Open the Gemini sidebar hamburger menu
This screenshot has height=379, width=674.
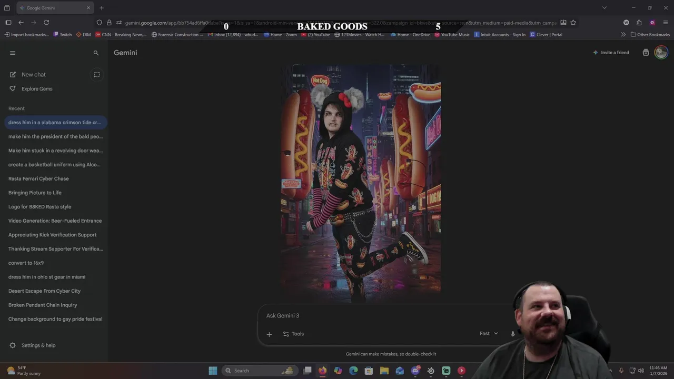pos(13,53)
